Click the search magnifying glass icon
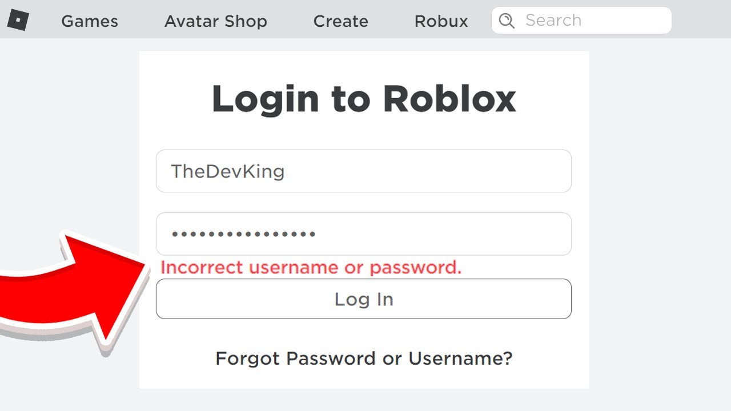The height and width of the screenshot is (411, 731). [x=506, y=21]
